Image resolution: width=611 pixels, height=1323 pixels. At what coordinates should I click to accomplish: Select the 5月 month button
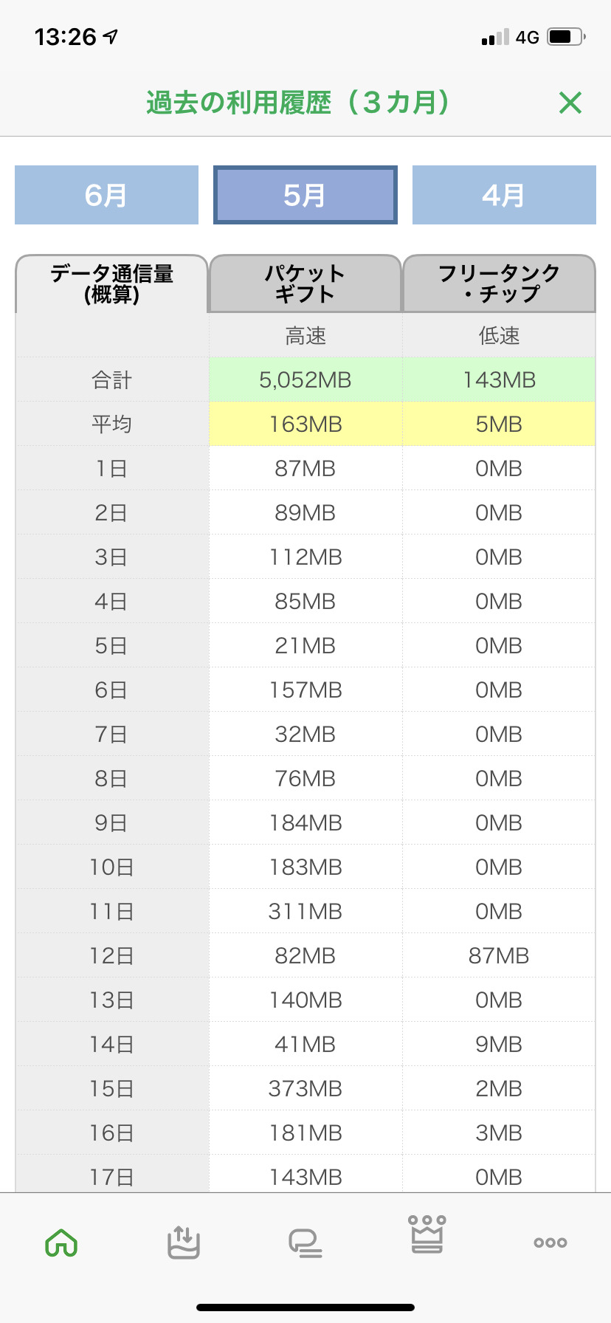[x=305, y=195]
